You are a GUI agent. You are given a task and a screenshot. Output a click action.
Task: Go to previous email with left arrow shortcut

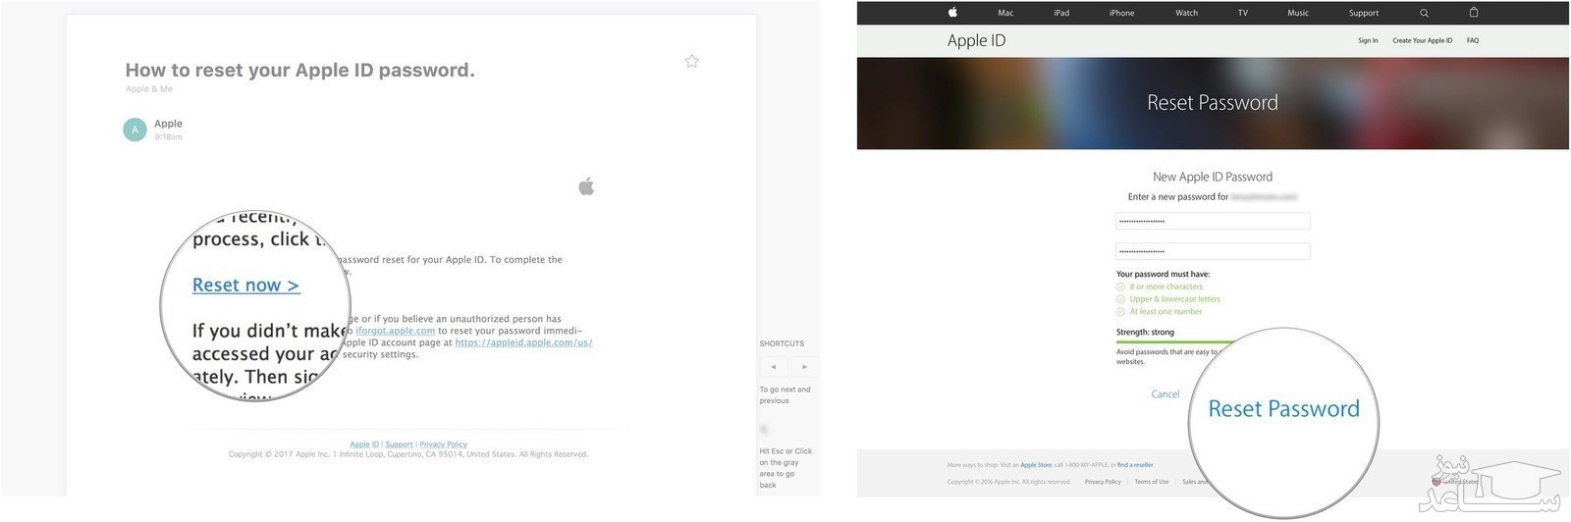pyautogui.click(x=773, y=367)
